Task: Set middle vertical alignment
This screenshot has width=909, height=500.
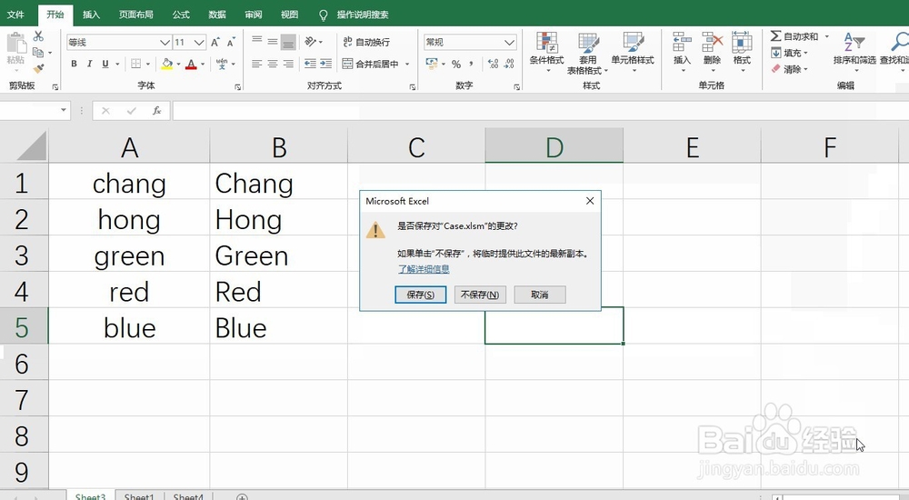Action: pyautogui.click(x=273, y=41)
